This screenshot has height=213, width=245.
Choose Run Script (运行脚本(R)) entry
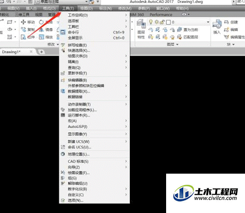[x=95, y=115]
